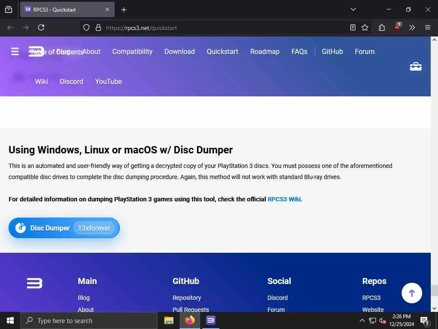Screen dimensions: 438x329
Task: Go to the Compatibility page
Action: pyautogui.click(x=133, y=51)
